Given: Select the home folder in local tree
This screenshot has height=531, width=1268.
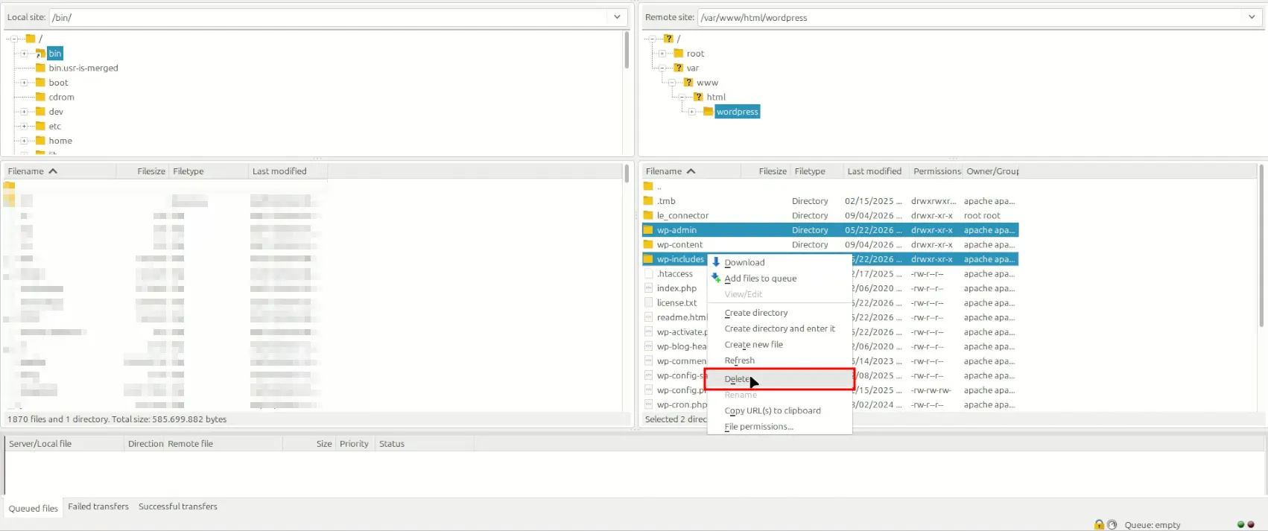Looking at the screenshot, I should click(x=60, y=141).
